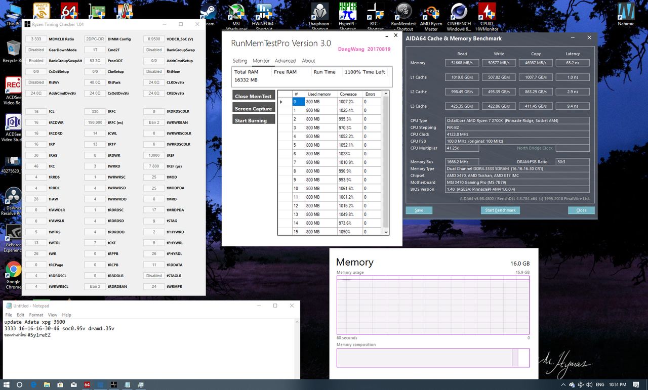
Task: Click the tRFC value field showing 330
Action: (x=95, y=111)
